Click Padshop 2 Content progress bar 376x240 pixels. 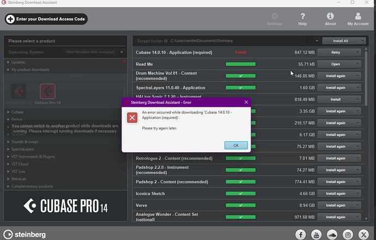(240, 182)
